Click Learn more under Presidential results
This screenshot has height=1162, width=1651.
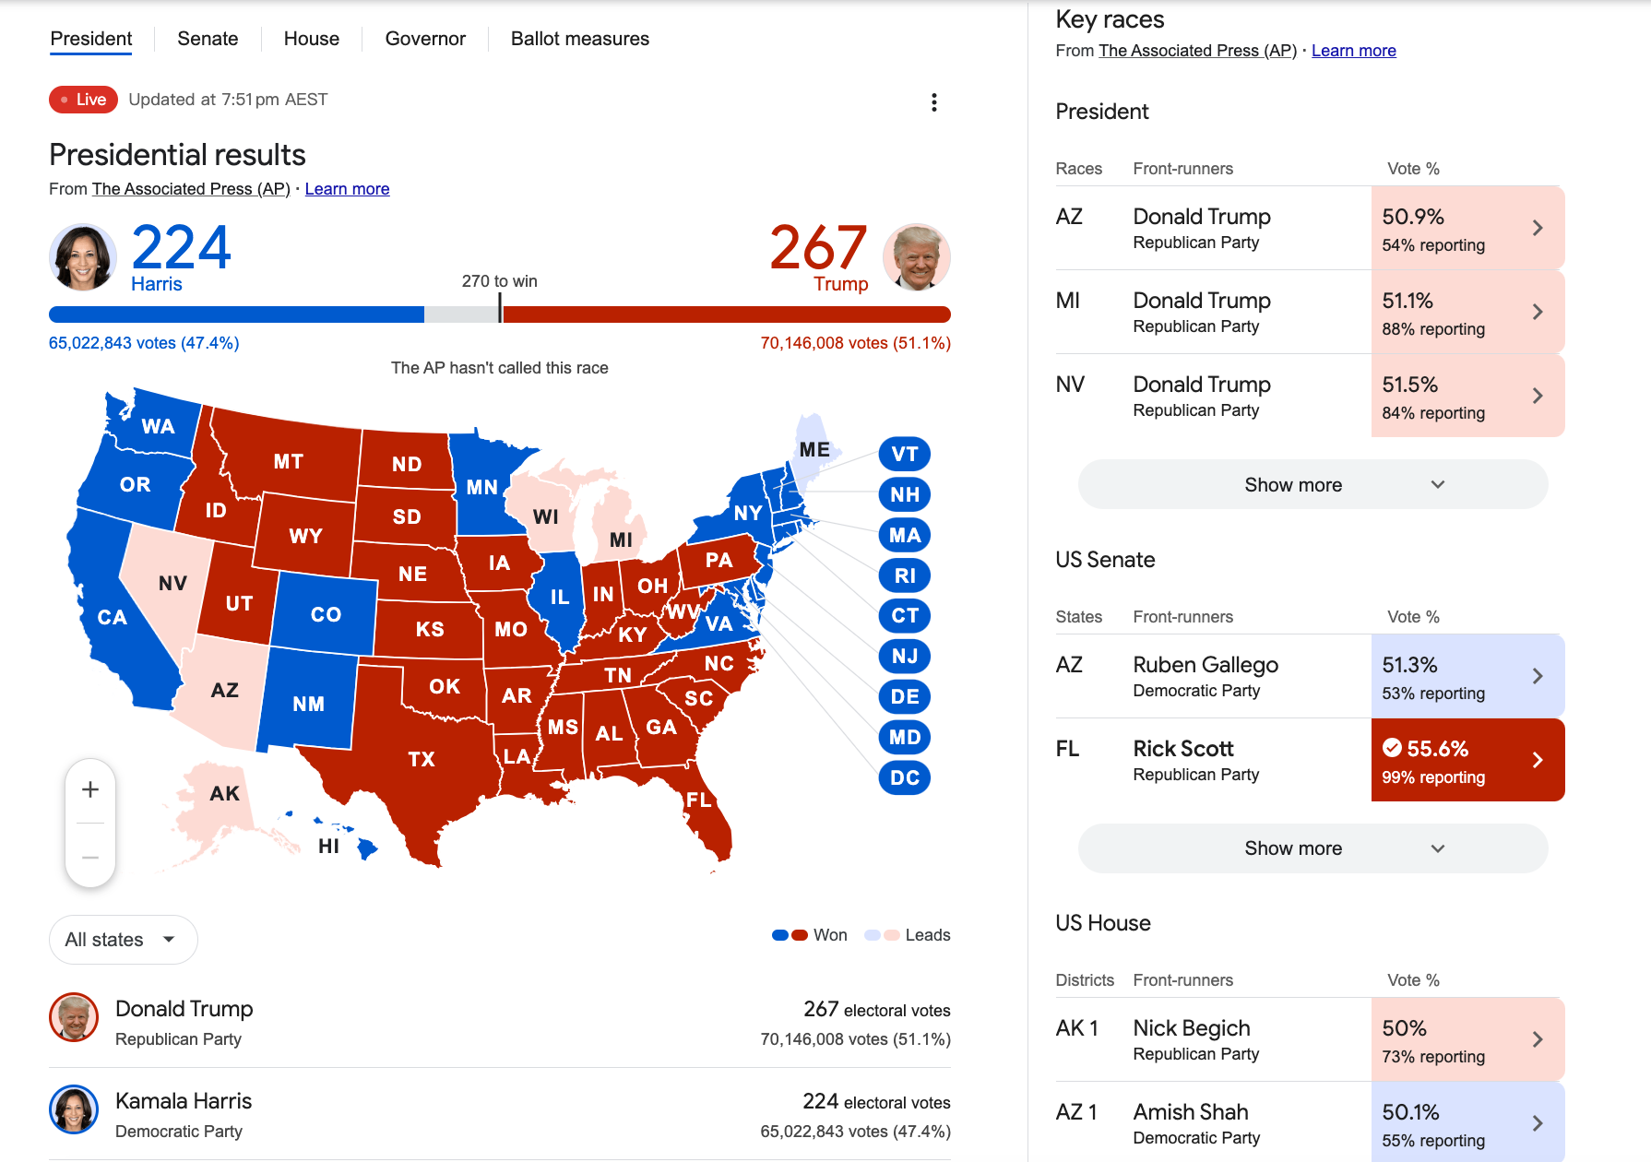pyautogui.click(x=347, y=189)
